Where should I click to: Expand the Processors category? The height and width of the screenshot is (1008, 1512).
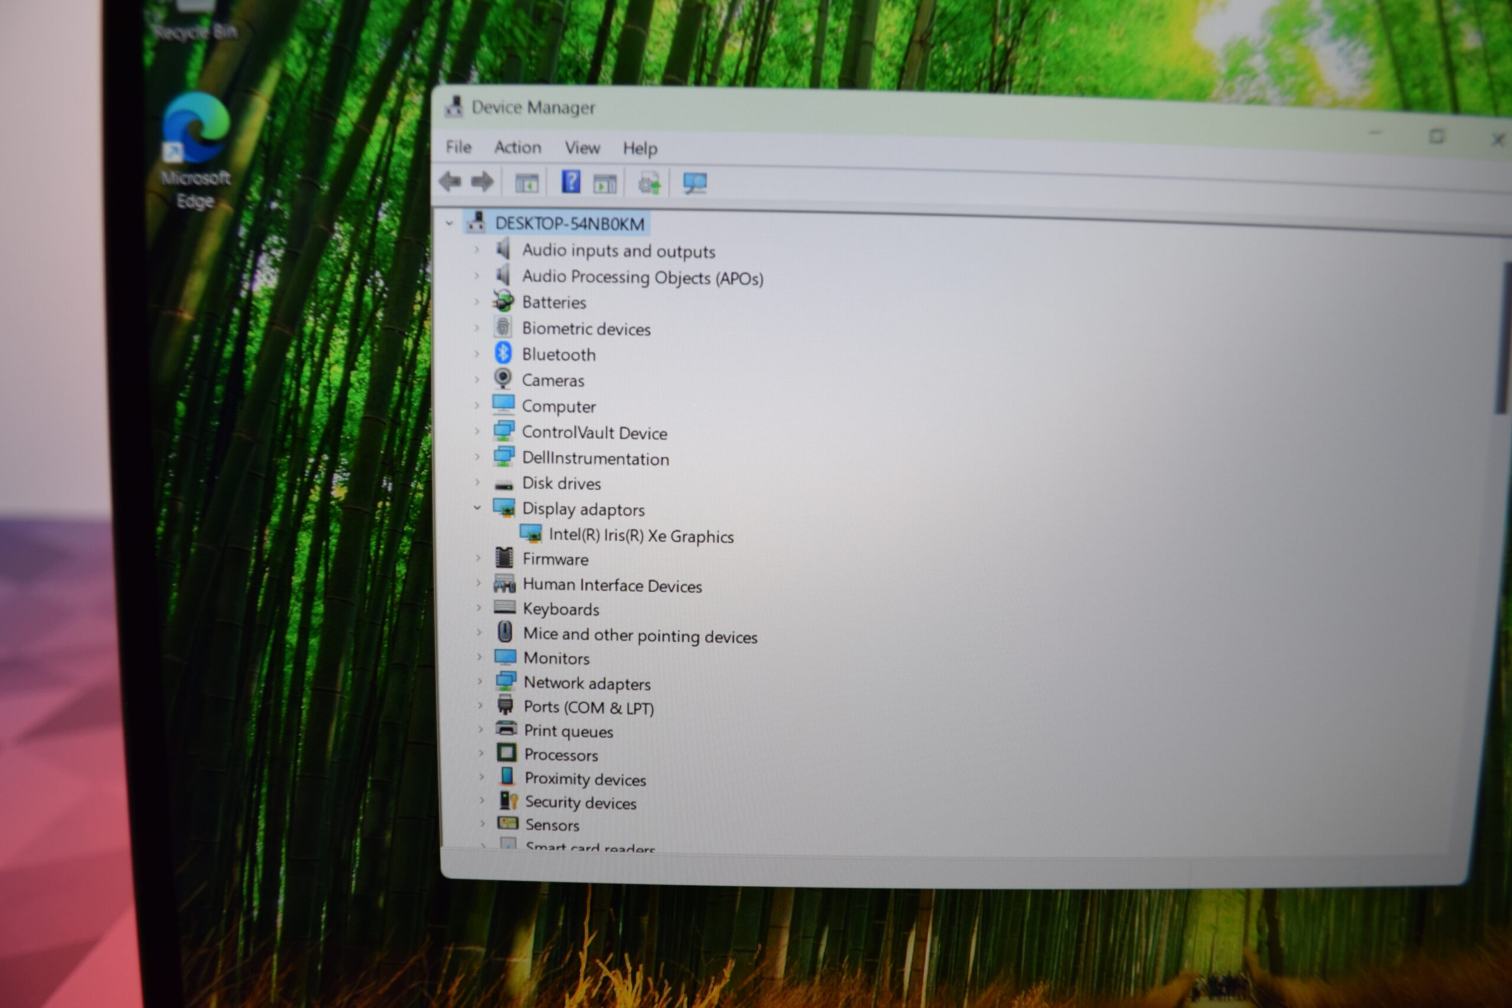(x=480, y=753)
